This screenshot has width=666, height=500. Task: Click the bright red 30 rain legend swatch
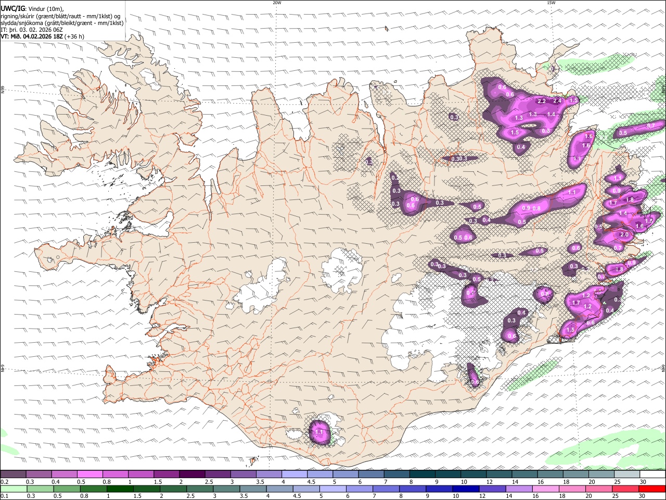[x=652, y=489]
